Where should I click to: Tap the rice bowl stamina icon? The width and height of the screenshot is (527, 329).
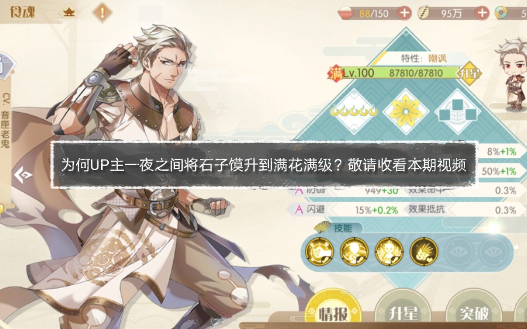(x=346, y=14)
